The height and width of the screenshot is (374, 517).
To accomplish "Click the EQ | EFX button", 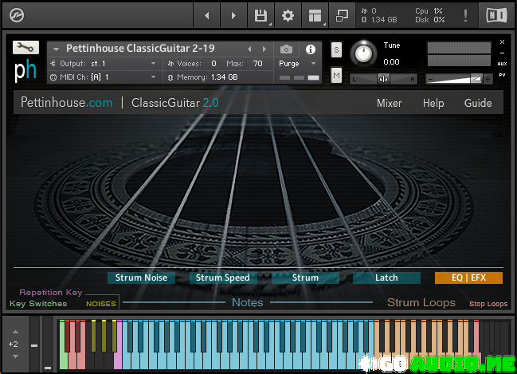I will click(468, 278).
